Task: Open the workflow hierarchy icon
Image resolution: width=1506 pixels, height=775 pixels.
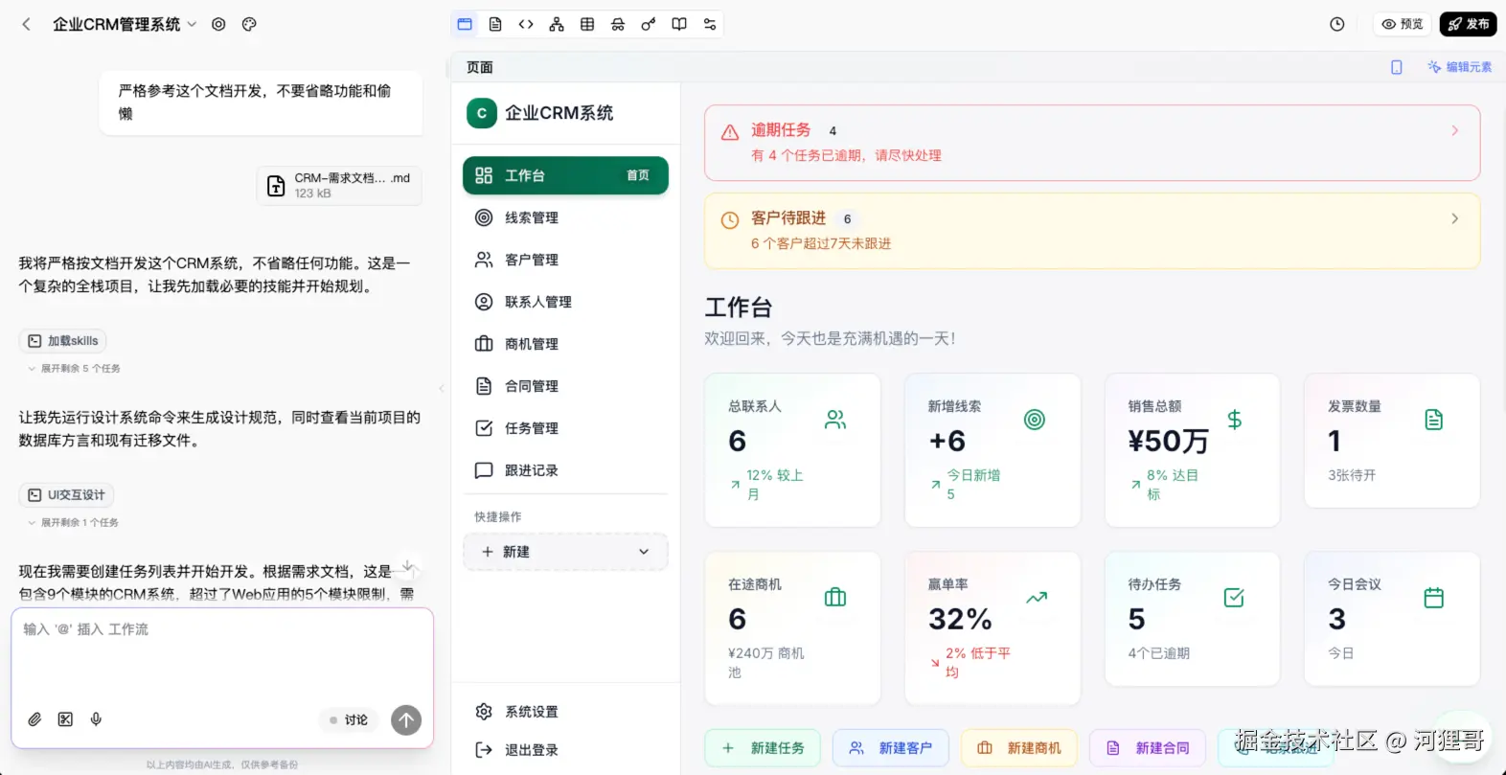Action: coord(557,24)
